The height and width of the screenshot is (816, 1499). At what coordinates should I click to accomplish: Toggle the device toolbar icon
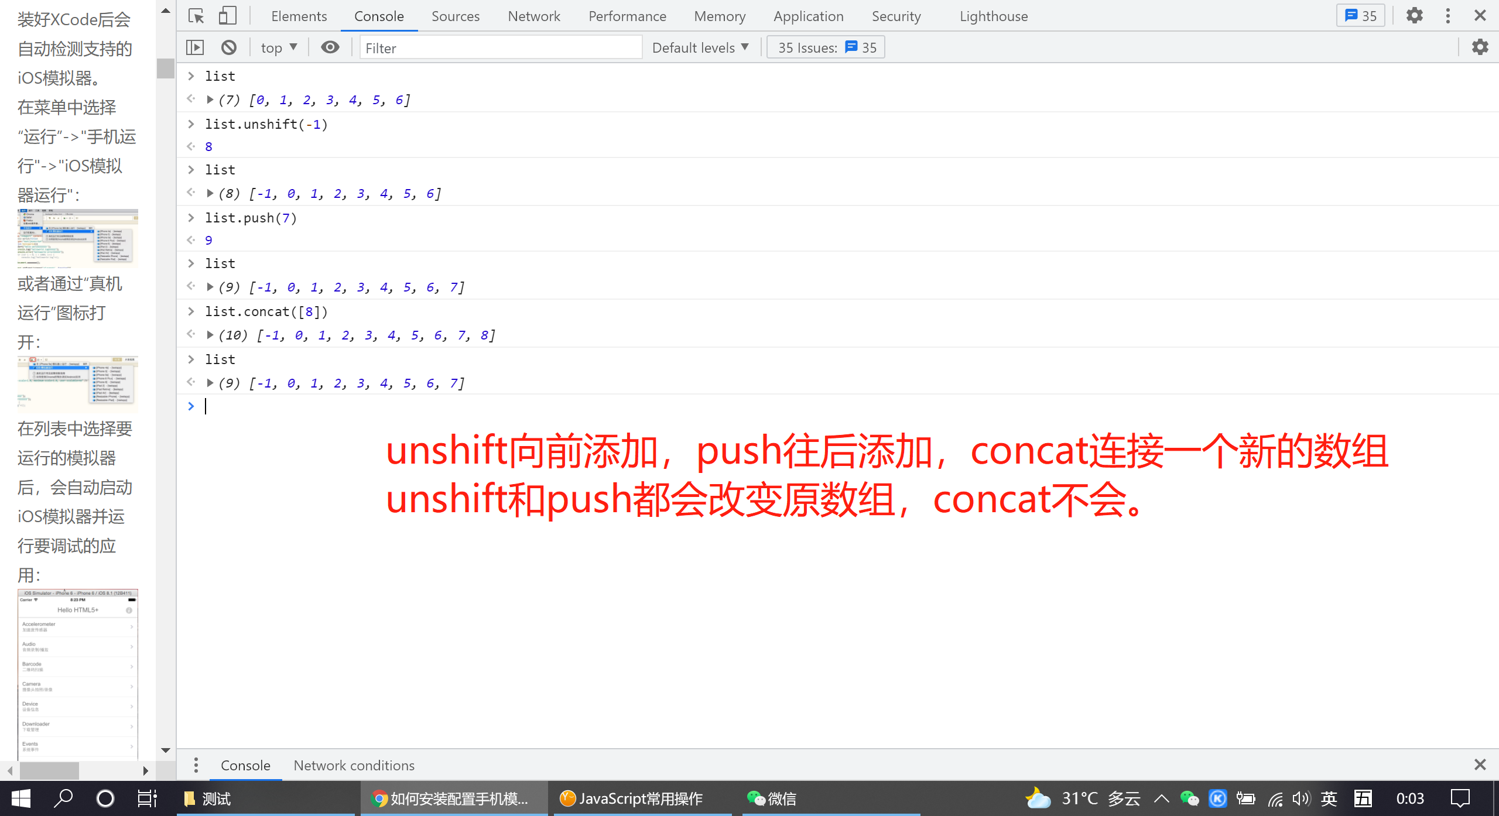coord(227,16)
